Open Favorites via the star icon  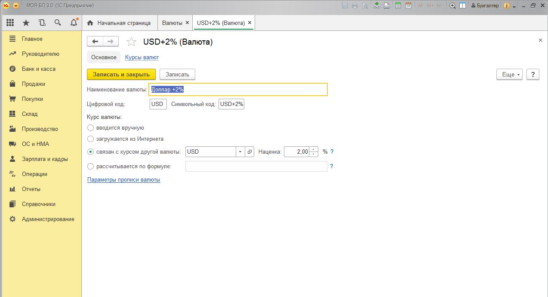point(26,23)
